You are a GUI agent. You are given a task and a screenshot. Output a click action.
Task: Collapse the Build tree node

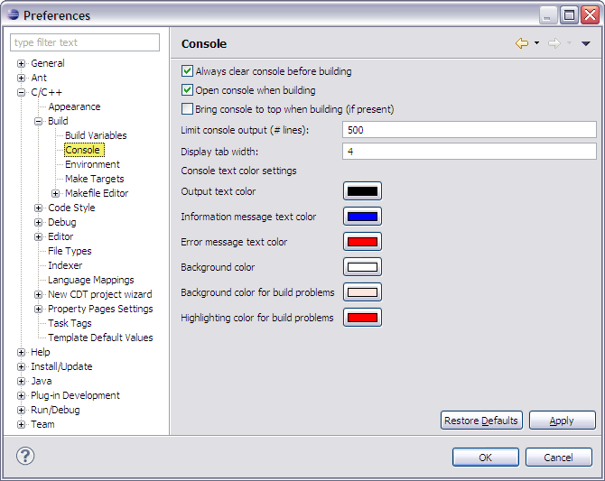pos(38,122)
